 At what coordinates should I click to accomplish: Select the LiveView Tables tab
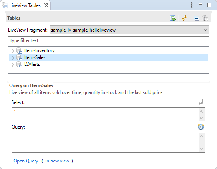click(x=25, y=5)
